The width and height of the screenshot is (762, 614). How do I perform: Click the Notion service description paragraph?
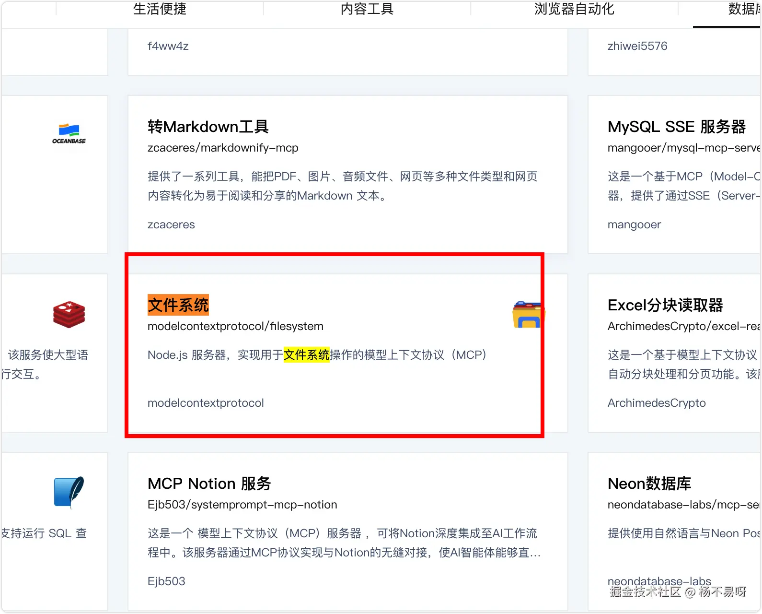(344, 543)
